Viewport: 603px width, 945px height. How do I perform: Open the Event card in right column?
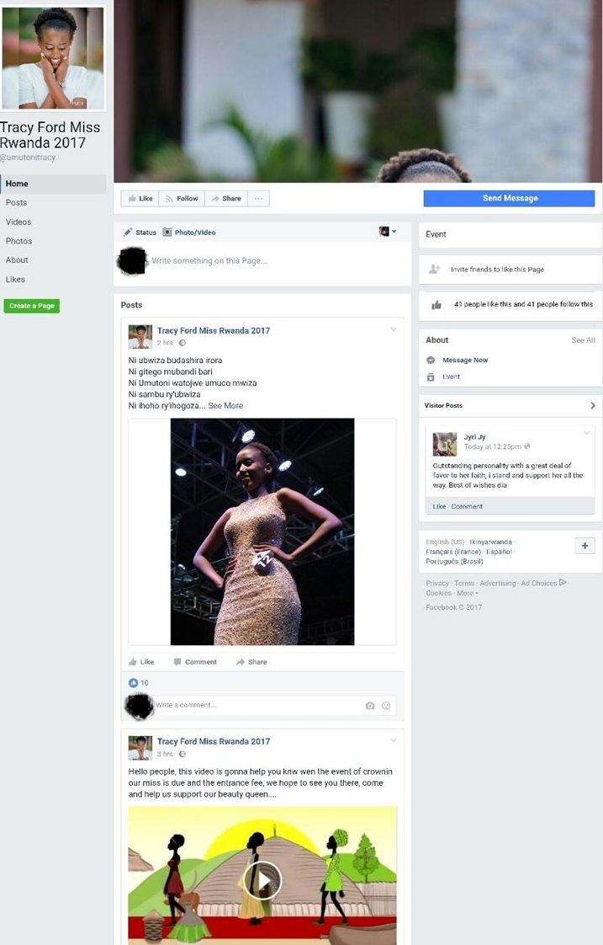point(510,234)
